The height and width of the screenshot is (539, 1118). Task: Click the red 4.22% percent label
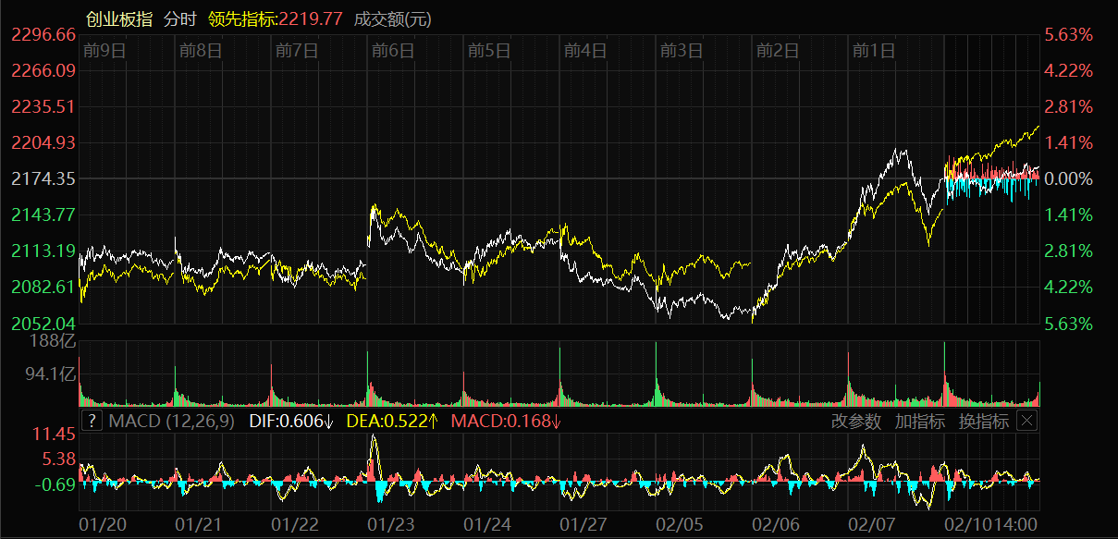click(1068, 71)
